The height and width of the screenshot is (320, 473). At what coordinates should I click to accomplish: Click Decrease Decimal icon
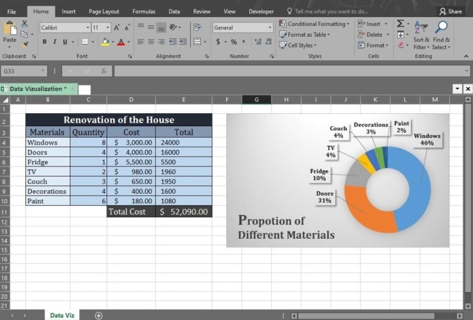point(269,41)
